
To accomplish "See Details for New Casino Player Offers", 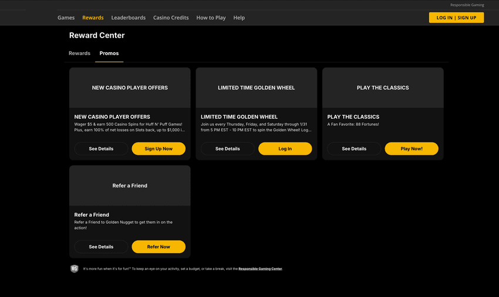I will (101, 149).
